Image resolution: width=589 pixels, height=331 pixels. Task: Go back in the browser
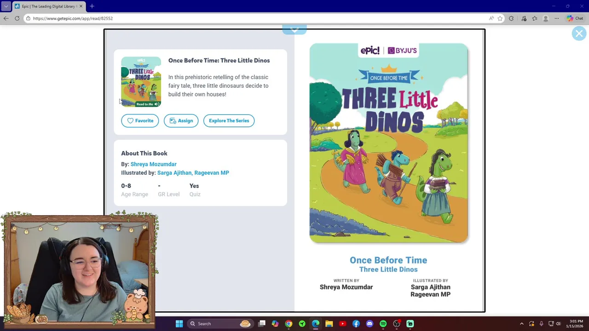click(6, 18)
